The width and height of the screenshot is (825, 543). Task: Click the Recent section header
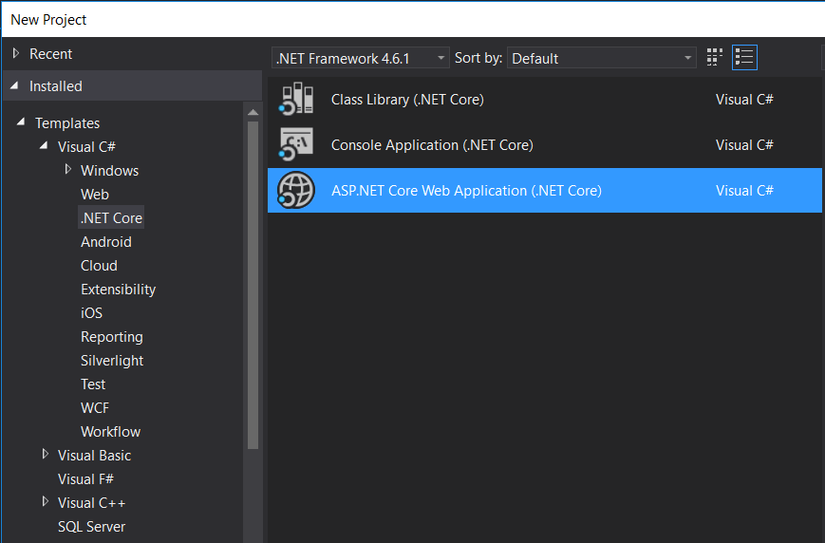133,54
